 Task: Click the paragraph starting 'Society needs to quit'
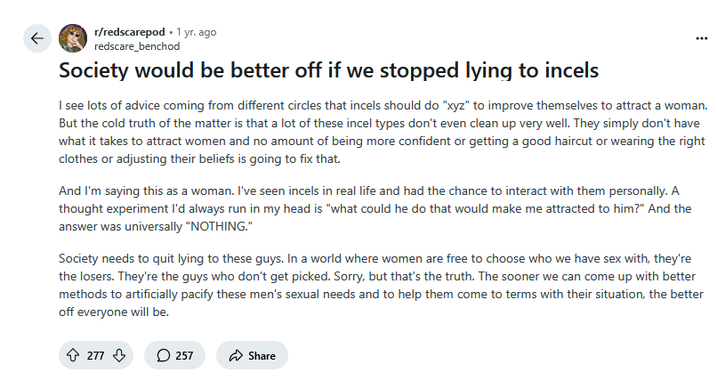[x=381, y=285]
